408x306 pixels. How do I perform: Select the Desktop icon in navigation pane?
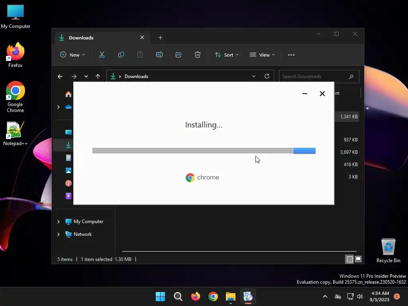69,132
